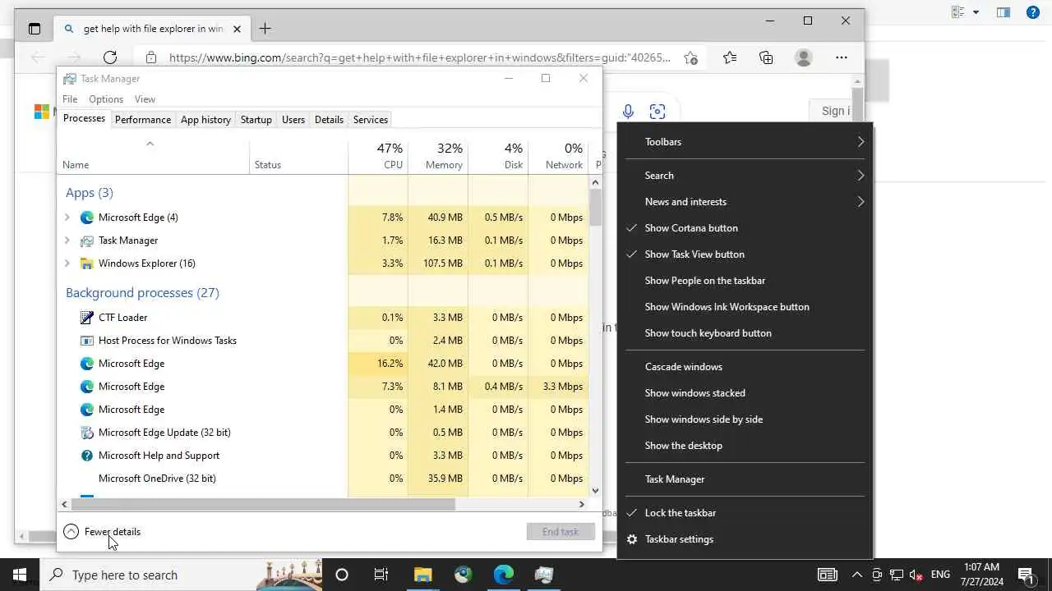Viewport: 1052px width, 591px height.
Task: Open Edge Settings and more menu
Action: point(842,57)
